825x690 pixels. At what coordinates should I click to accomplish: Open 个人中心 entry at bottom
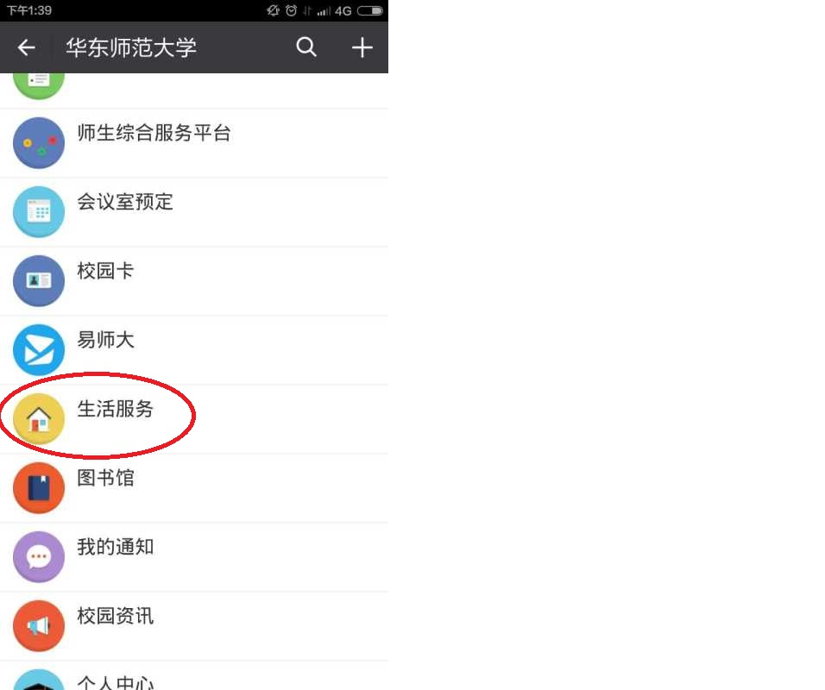pyautogui.click(x=194, y=676)
